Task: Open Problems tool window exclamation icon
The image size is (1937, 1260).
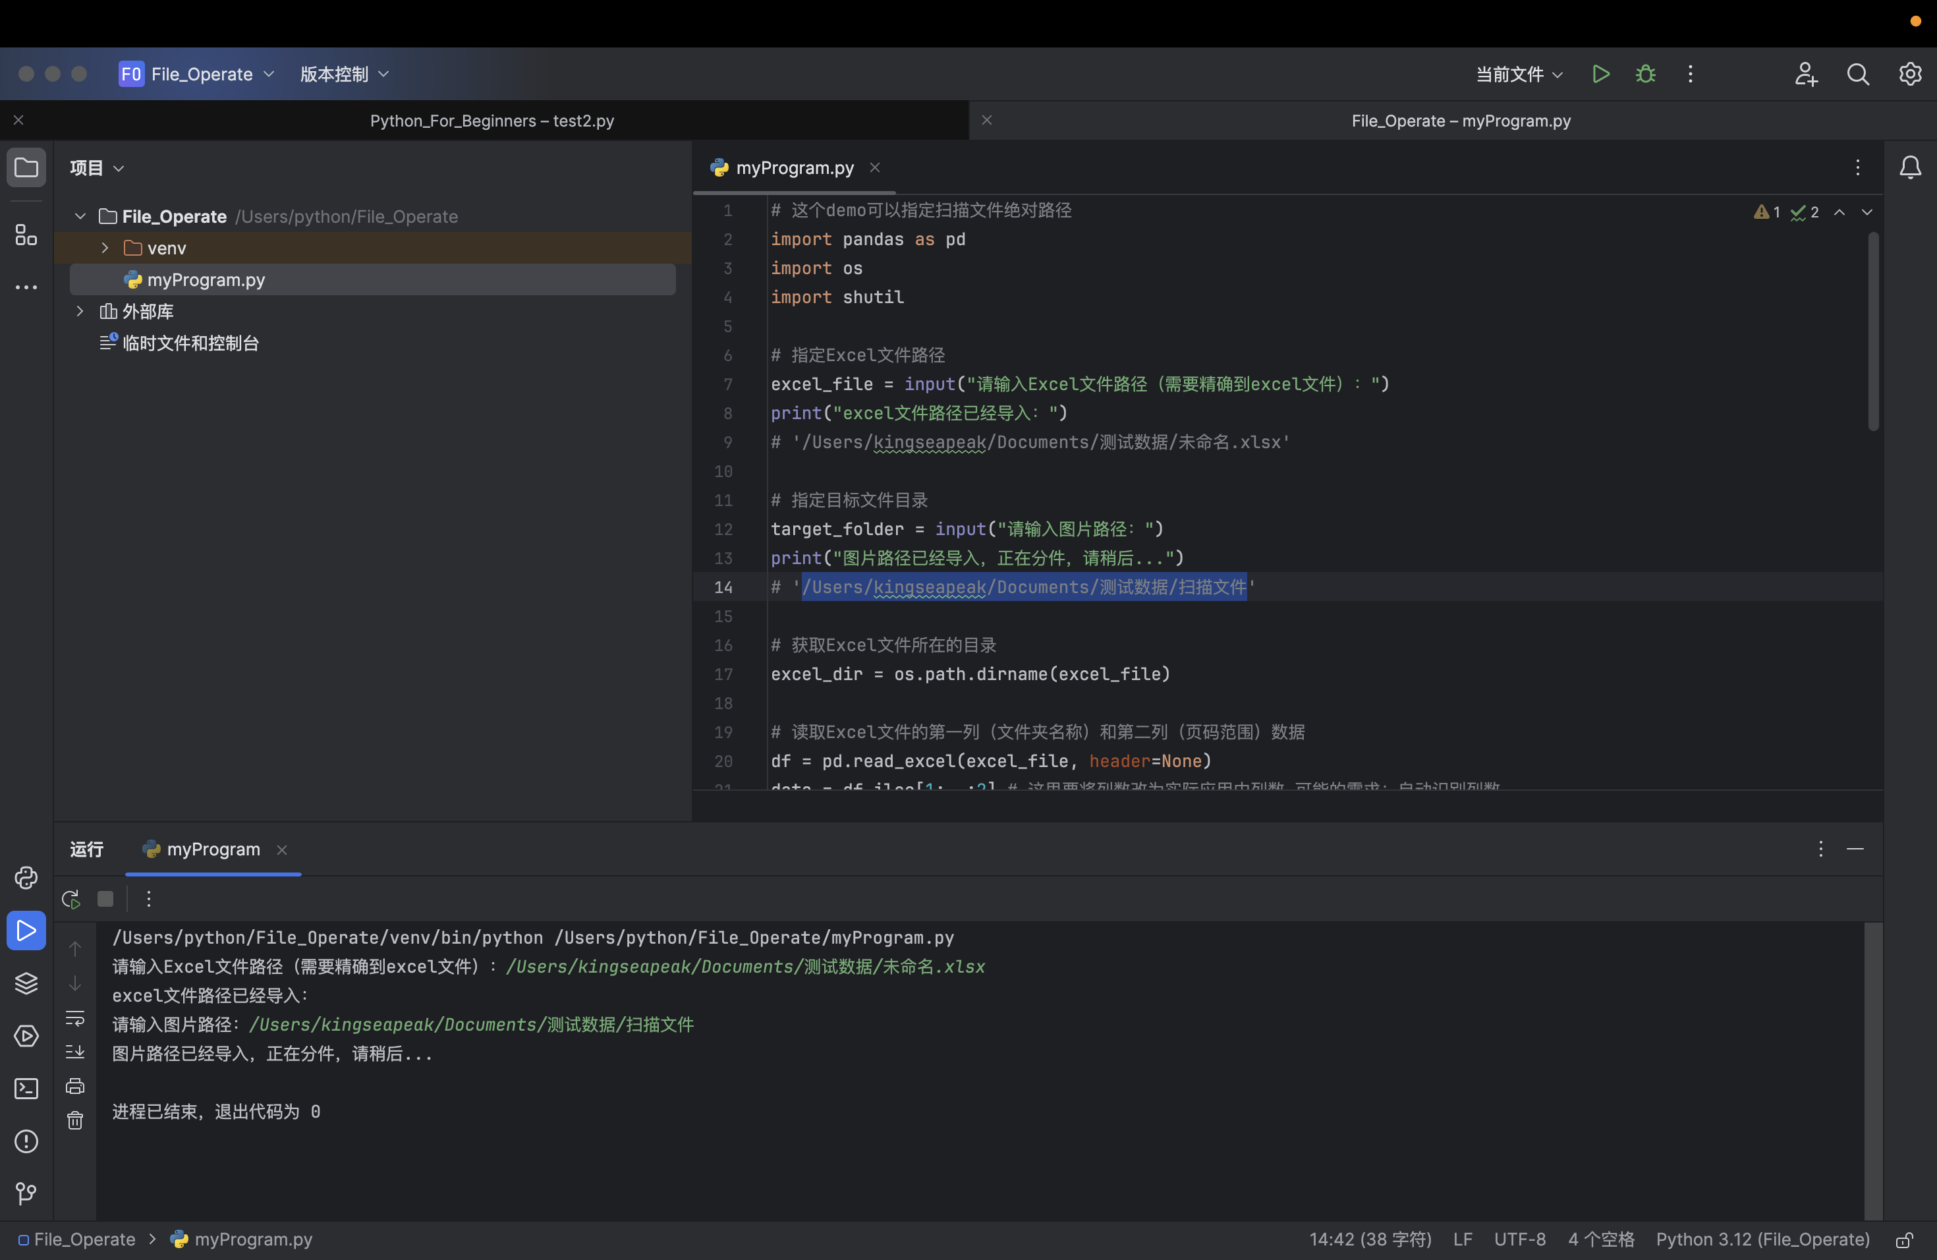Action: point(26,1141)
